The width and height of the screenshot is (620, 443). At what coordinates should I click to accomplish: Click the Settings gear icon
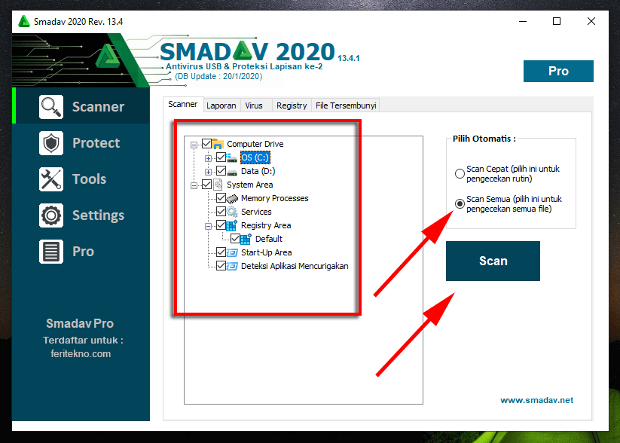pos(51,215)
